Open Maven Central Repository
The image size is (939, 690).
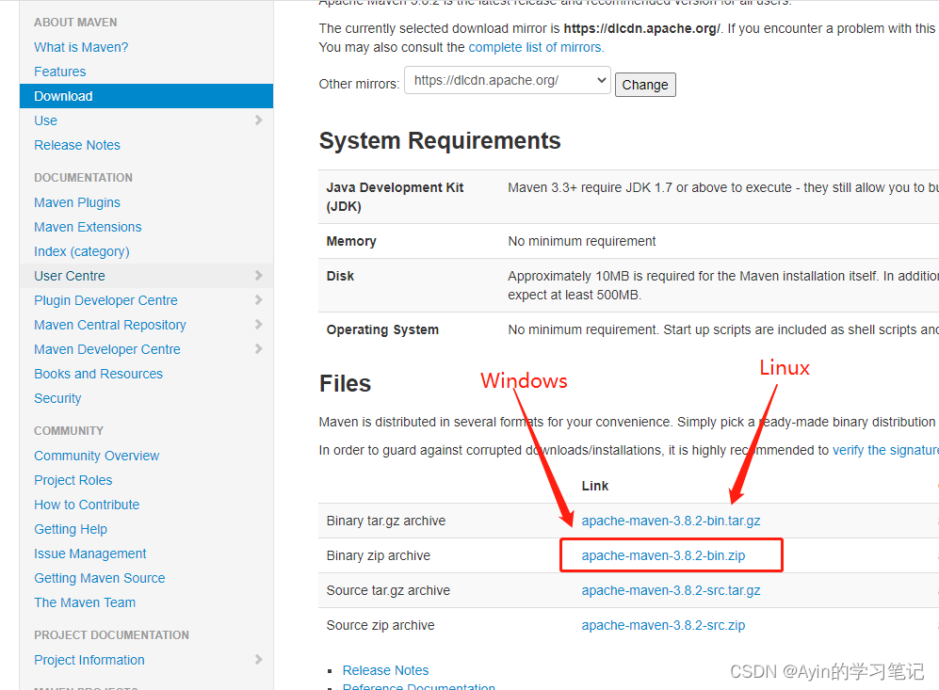point(109,325)
